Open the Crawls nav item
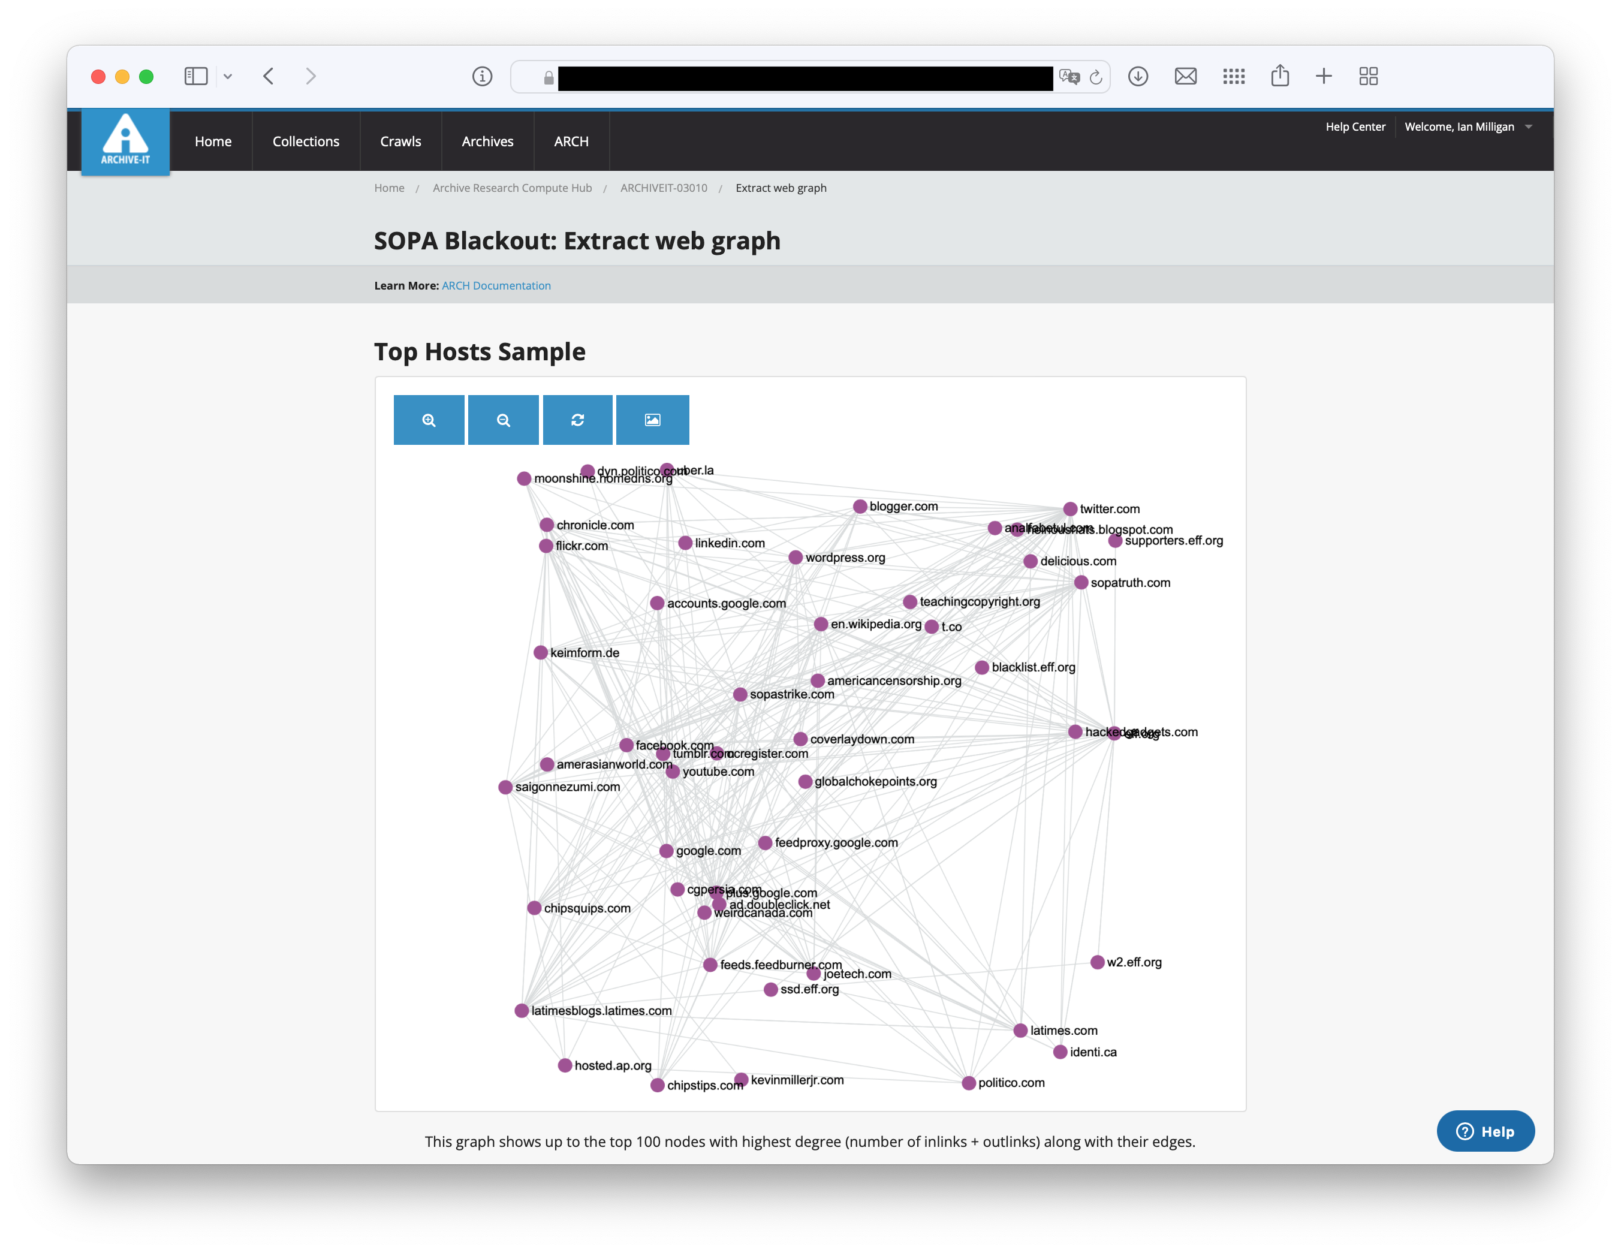 tap(400, 141)
